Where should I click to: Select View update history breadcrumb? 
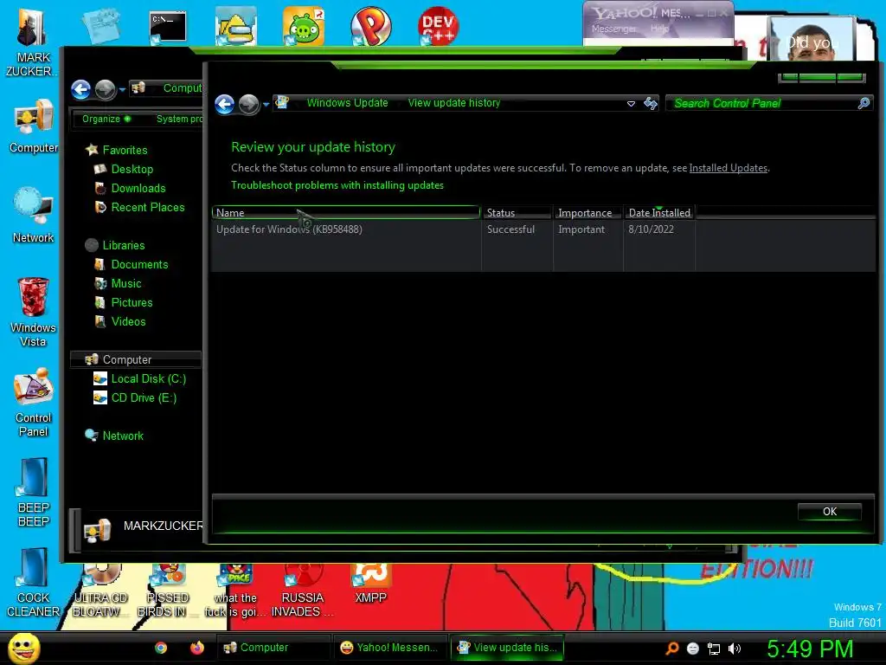[x=453, y=103]
